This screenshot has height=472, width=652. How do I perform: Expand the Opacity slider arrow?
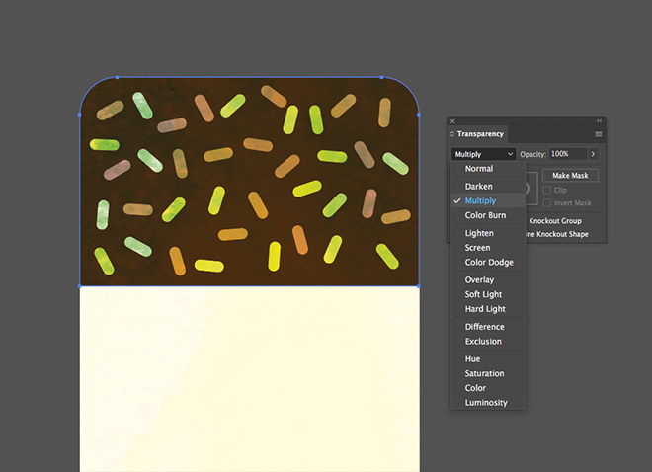[x=593, y=154]
